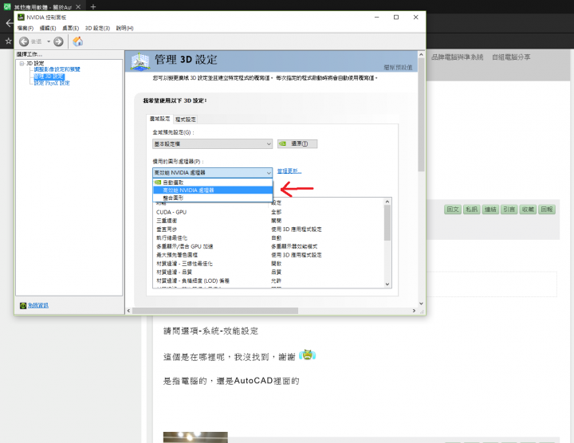Open the 基本設定檔 global preset dropdown
The width and height of the screenshot is (574, 443).
pos(212,143)
